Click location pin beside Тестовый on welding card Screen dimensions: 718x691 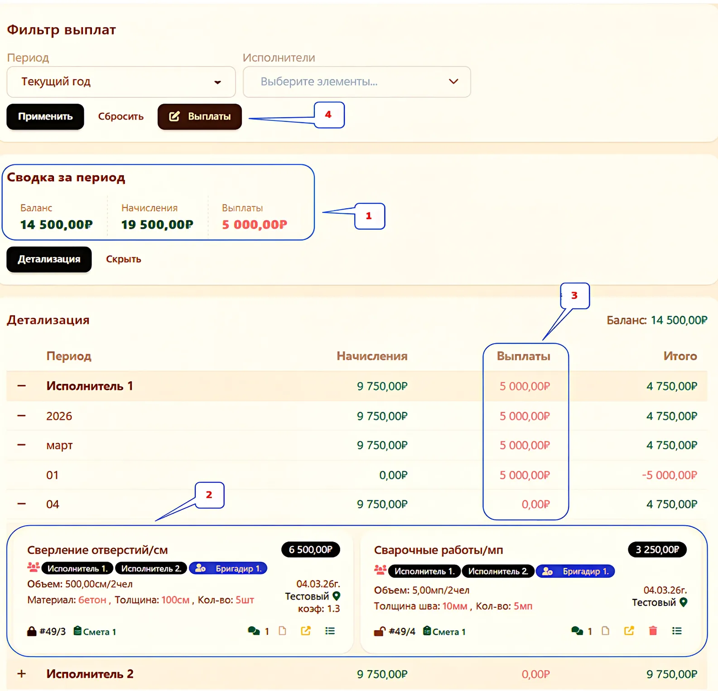[x=684, y=602]
